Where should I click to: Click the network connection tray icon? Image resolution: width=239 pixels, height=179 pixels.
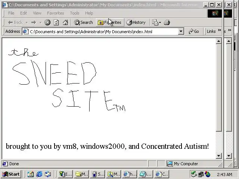point(201,174)
